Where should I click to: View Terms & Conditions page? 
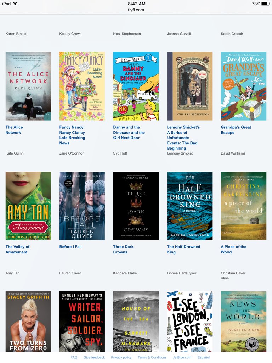[152, 357]
